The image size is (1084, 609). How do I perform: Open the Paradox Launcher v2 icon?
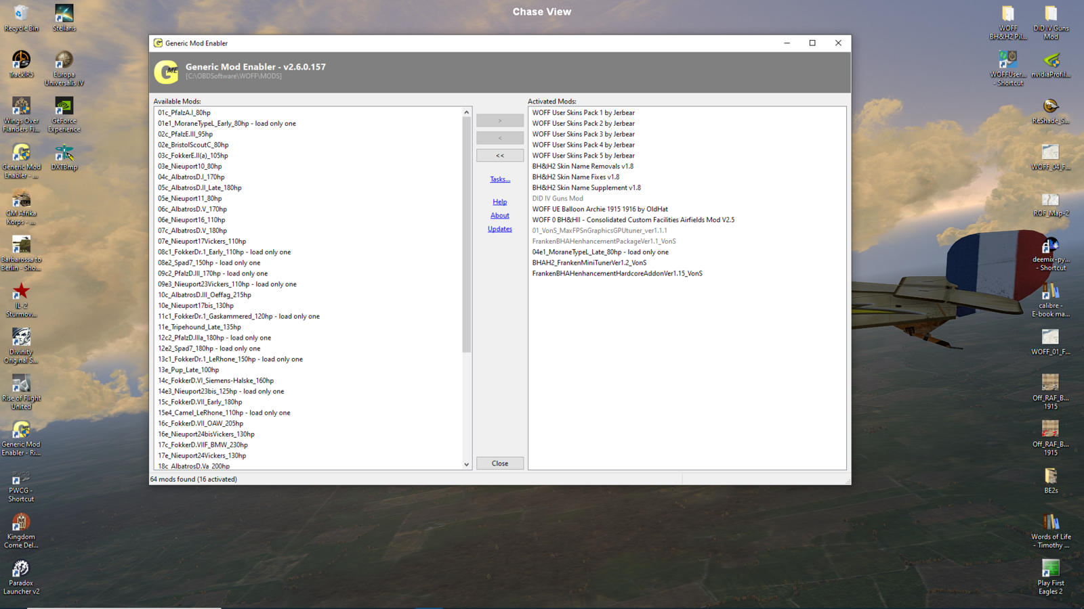coord(21,577)
